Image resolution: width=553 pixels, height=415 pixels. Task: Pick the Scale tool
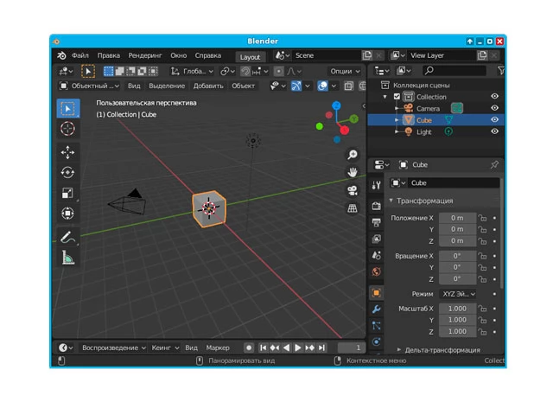(67, 194)
